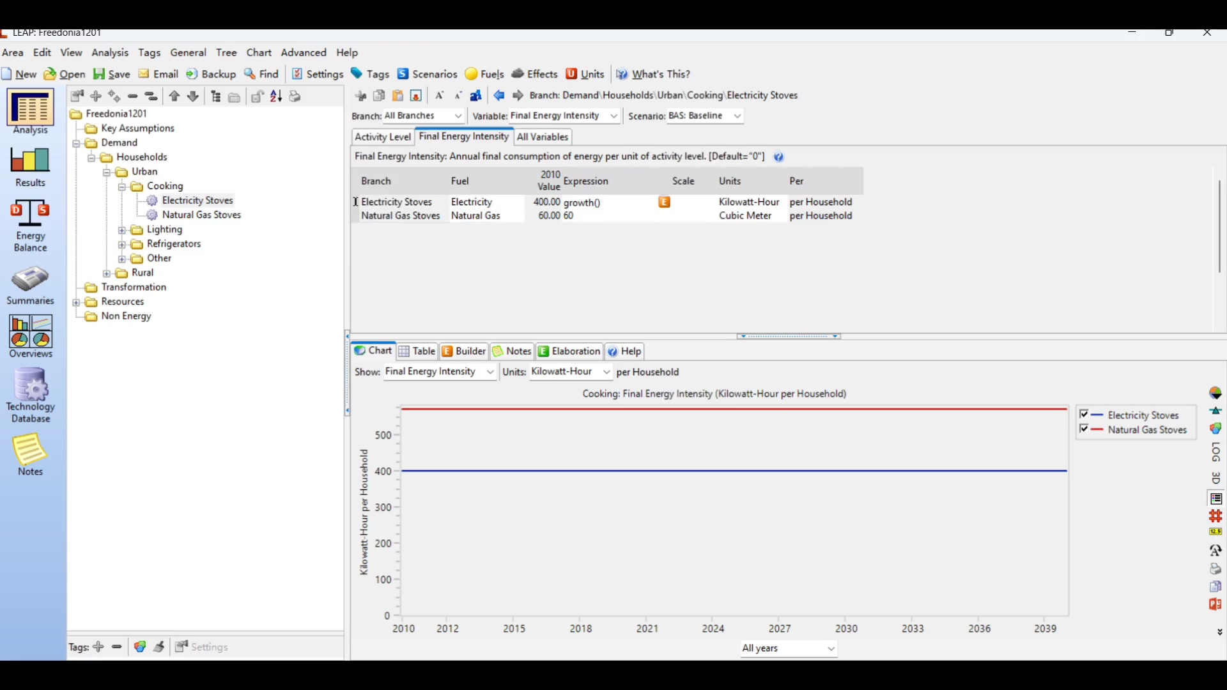Expand the Refrigerators tree folder
The width and height of the screenshot is (1227, 690).
click(x=122, y=245)
